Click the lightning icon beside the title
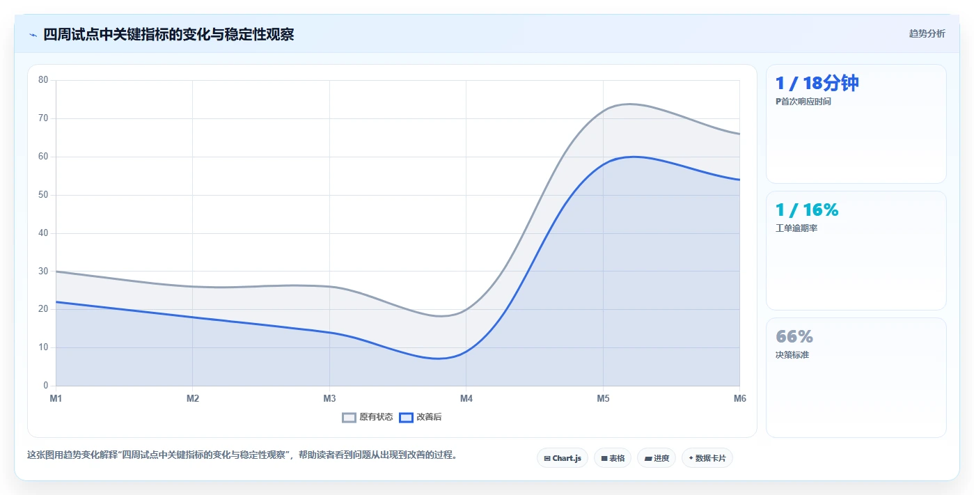Viewport: 974px width, 495px height. (33, 35)
